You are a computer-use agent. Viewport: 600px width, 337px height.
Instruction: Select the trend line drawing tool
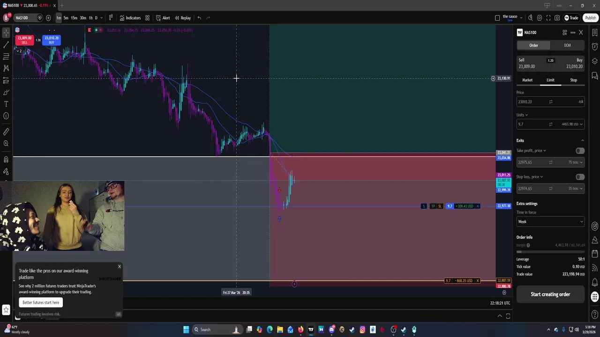point(6,45)
